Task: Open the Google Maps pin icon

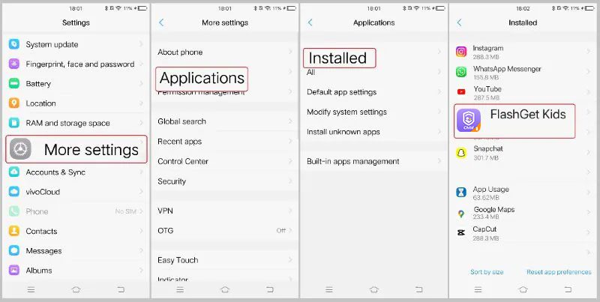Action: (461, 214)
